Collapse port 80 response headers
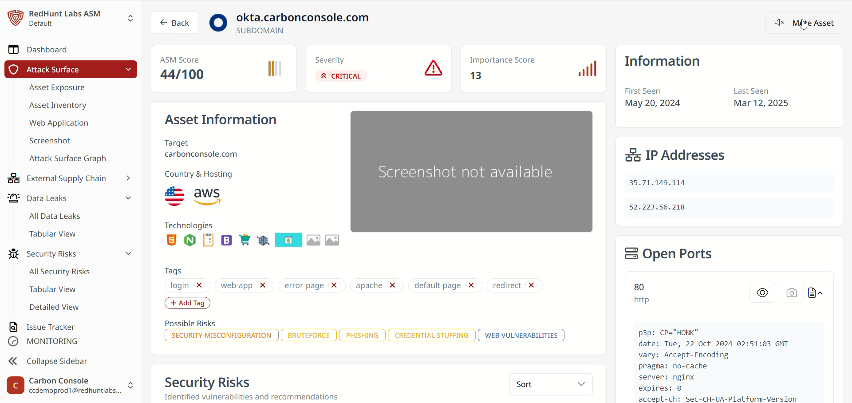The height and width of the screenshot is (403, 852). [816, 293]
